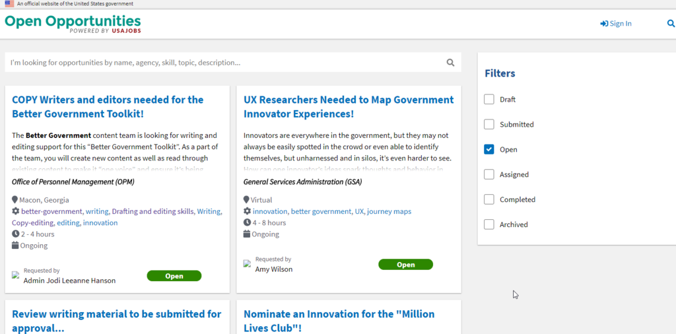Click clock icon beside 2 - 4 hours
This screenshot has width=676, height=334.
16,234
